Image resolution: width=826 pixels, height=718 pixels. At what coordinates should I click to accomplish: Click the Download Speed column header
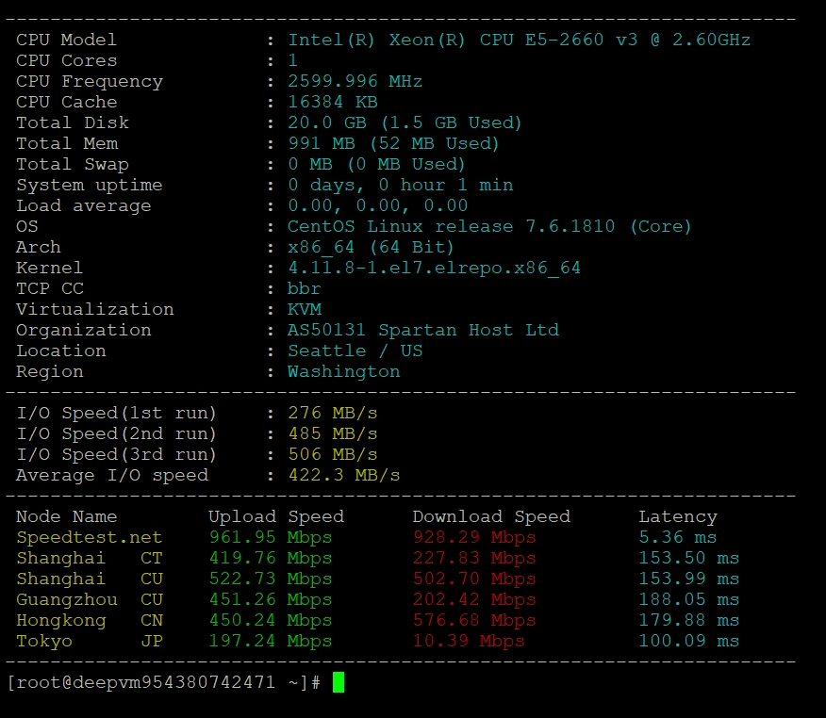coord(491,517)
